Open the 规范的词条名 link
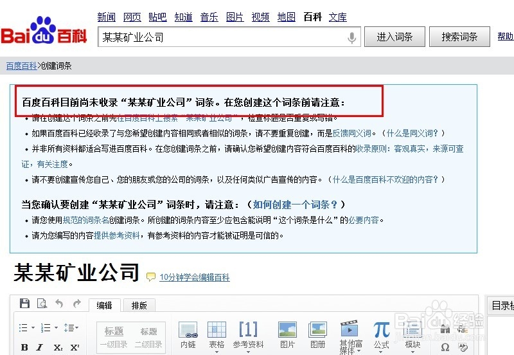 [x=85, y=220]
